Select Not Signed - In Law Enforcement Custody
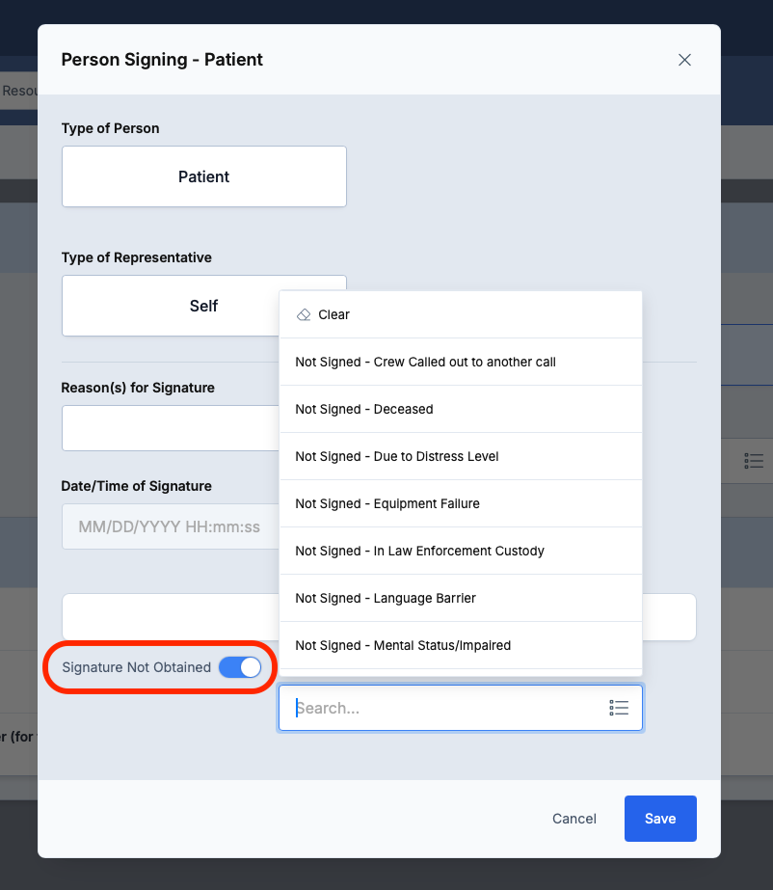 pyautogui.click(x=420, y=551)
